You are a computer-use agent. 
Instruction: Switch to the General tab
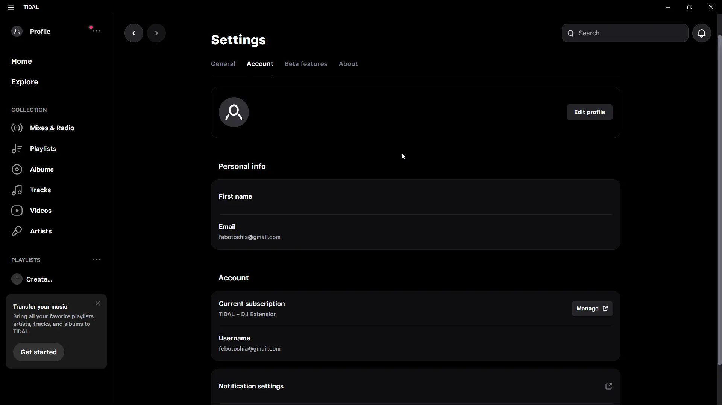(223, 64)
